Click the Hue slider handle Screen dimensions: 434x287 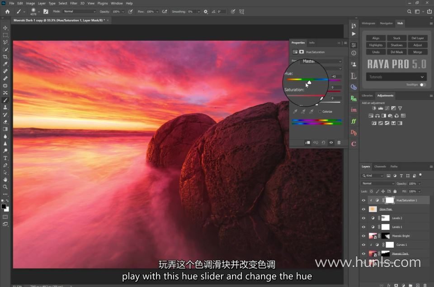(309, 82)
